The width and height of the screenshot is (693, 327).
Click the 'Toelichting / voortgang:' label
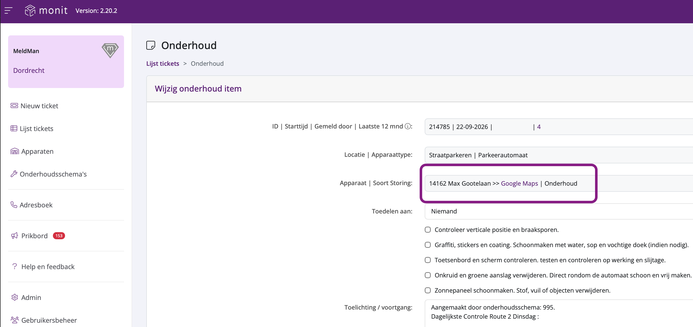coord(378,307)
